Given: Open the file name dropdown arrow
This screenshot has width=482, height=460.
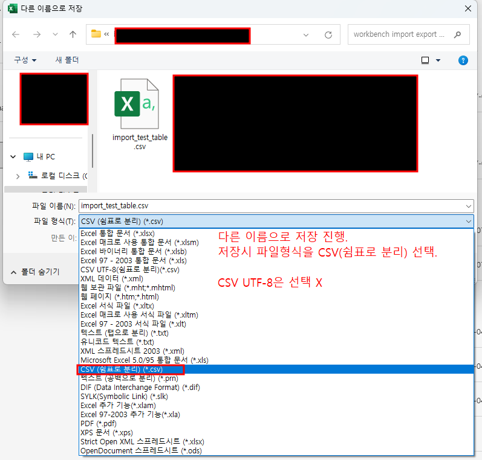Looking at the screenshot, I should (469, 206).
